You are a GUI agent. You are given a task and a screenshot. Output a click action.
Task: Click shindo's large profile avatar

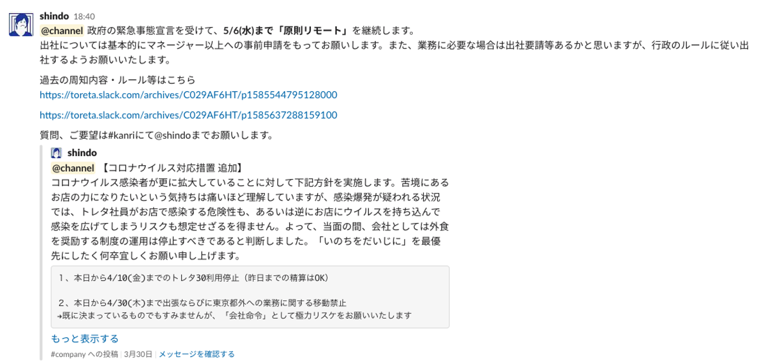tap(21, 24)
